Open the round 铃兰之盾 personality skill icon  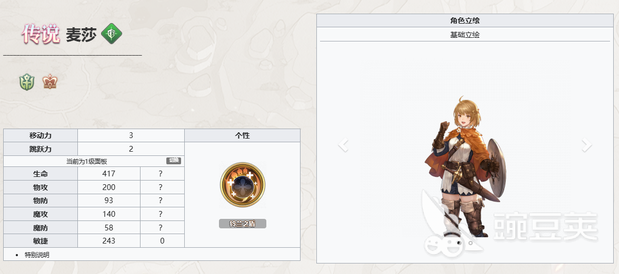click(242, 185)
